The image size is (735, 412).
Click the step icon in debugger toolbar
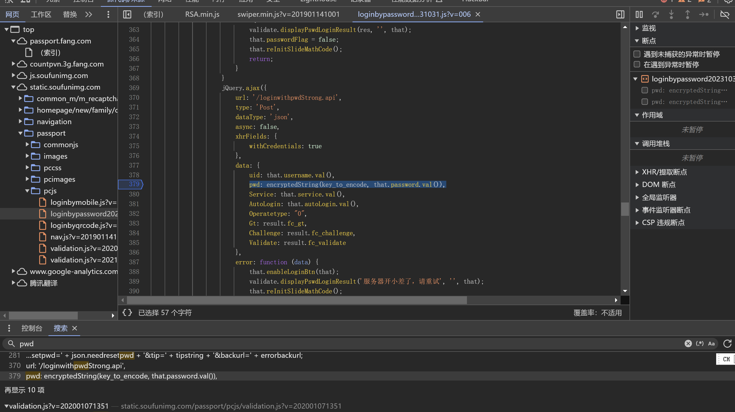704,14
